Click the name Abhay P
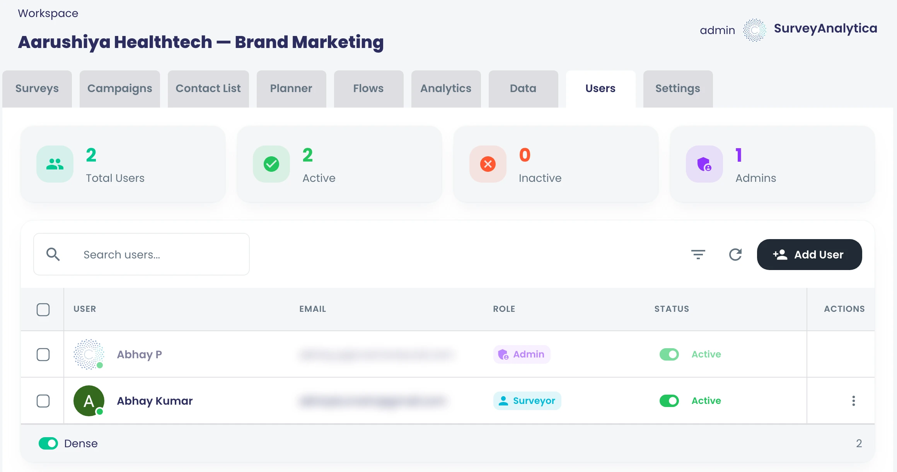 point(139,354)
